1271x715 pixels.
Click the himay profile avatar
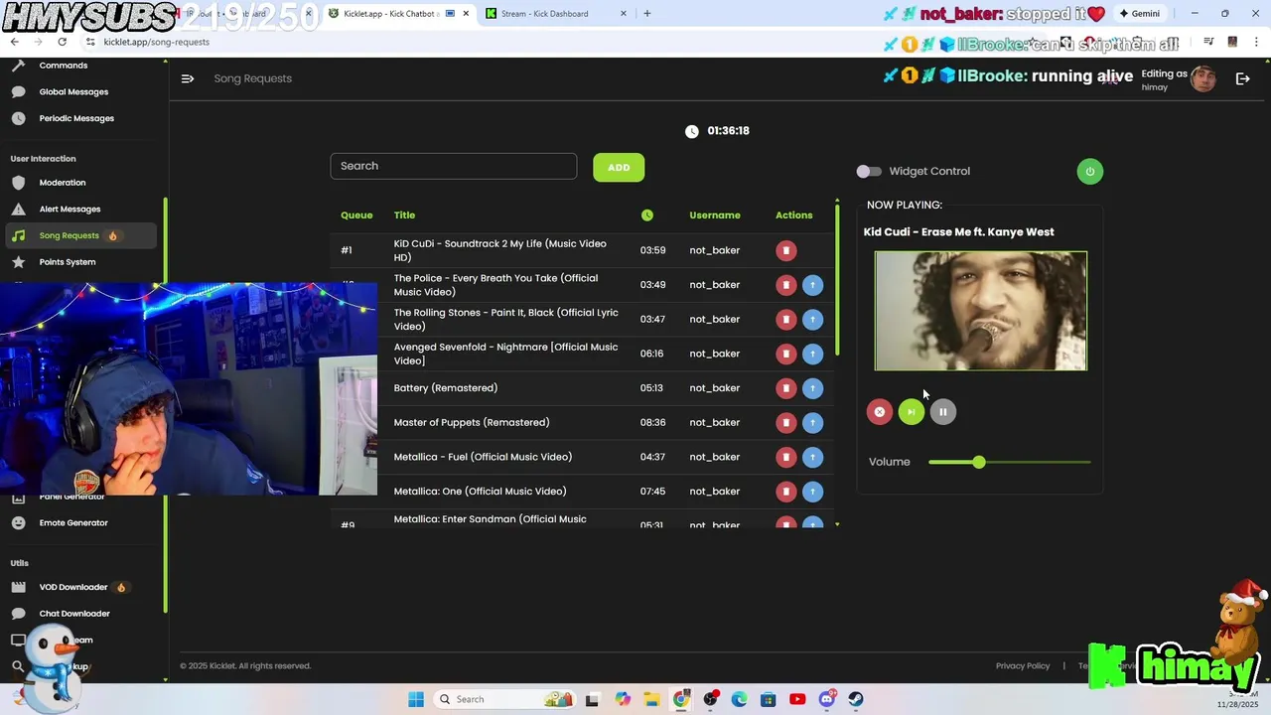pyautogui.click(x=1202, y=79)
